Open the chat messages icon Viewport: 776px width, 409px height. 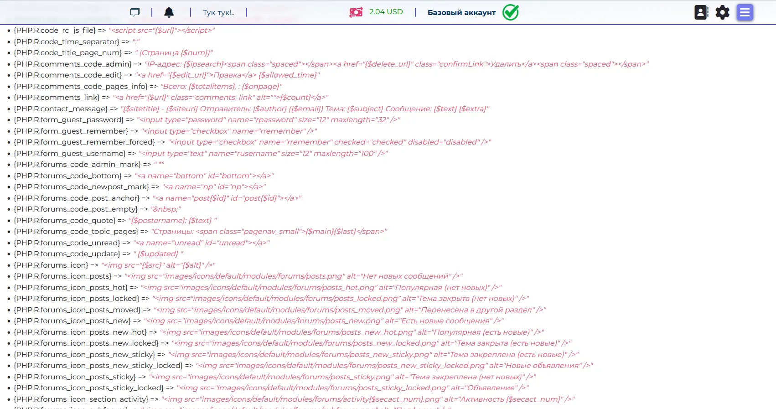[x=135, y=12]
